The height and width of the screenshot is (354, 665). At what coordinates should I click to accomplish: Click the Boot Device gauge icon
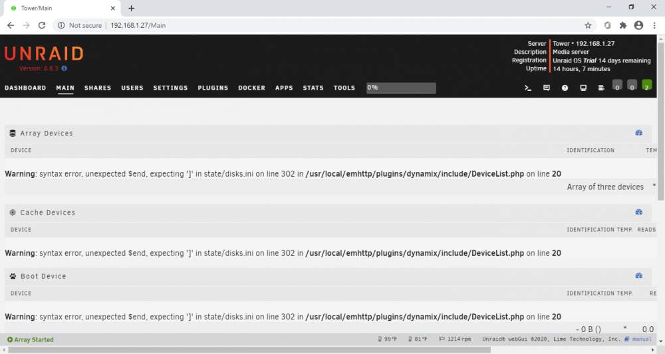(x=638, y=276)
